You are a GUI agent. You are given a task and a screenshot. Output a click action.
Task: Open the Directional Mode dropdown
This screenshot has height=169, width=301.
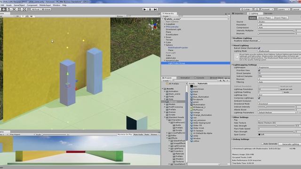[x=279, y=104]
